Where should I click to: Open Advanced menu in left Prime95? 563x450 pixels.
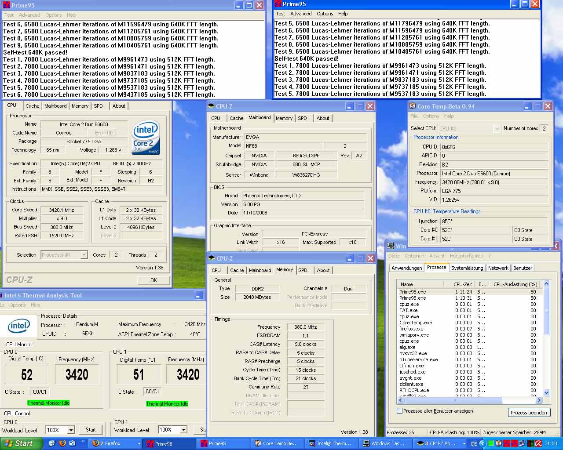(x=29, y=15)
